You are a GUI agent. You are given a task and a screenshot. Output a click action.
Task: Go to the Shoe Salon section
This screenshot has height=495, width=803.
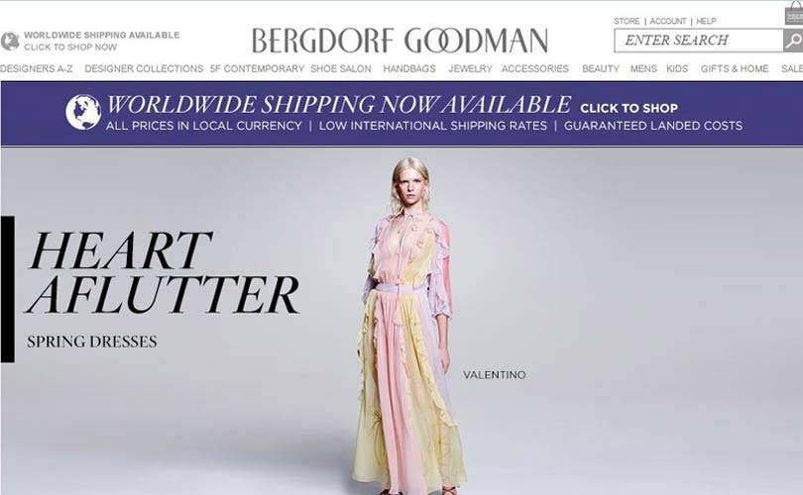(x=341, y=68)
